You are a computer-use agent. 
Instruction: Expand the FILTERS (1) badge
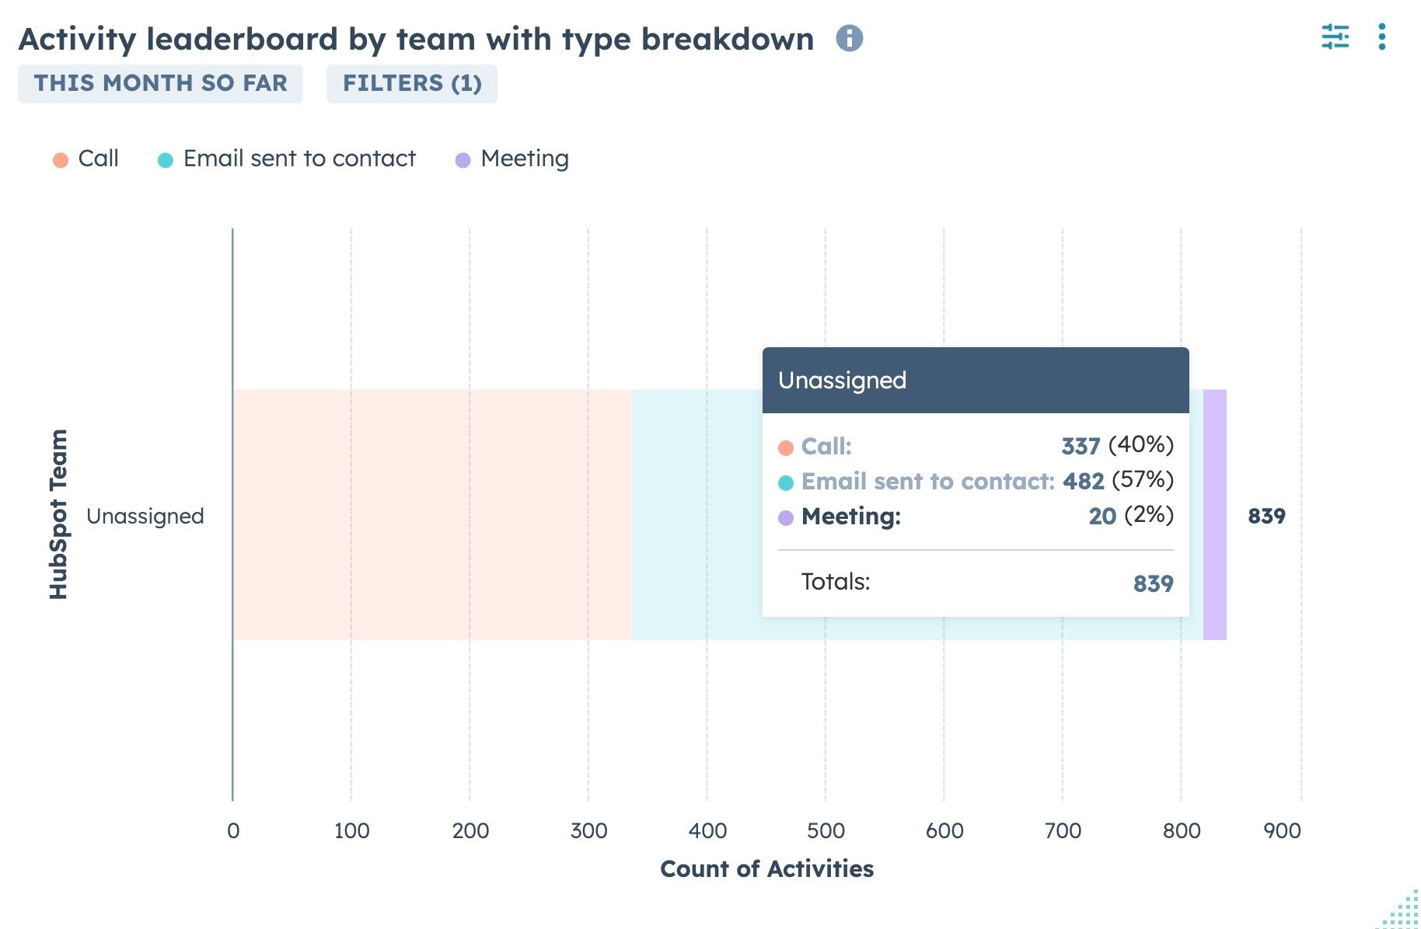tap(412, 83)
